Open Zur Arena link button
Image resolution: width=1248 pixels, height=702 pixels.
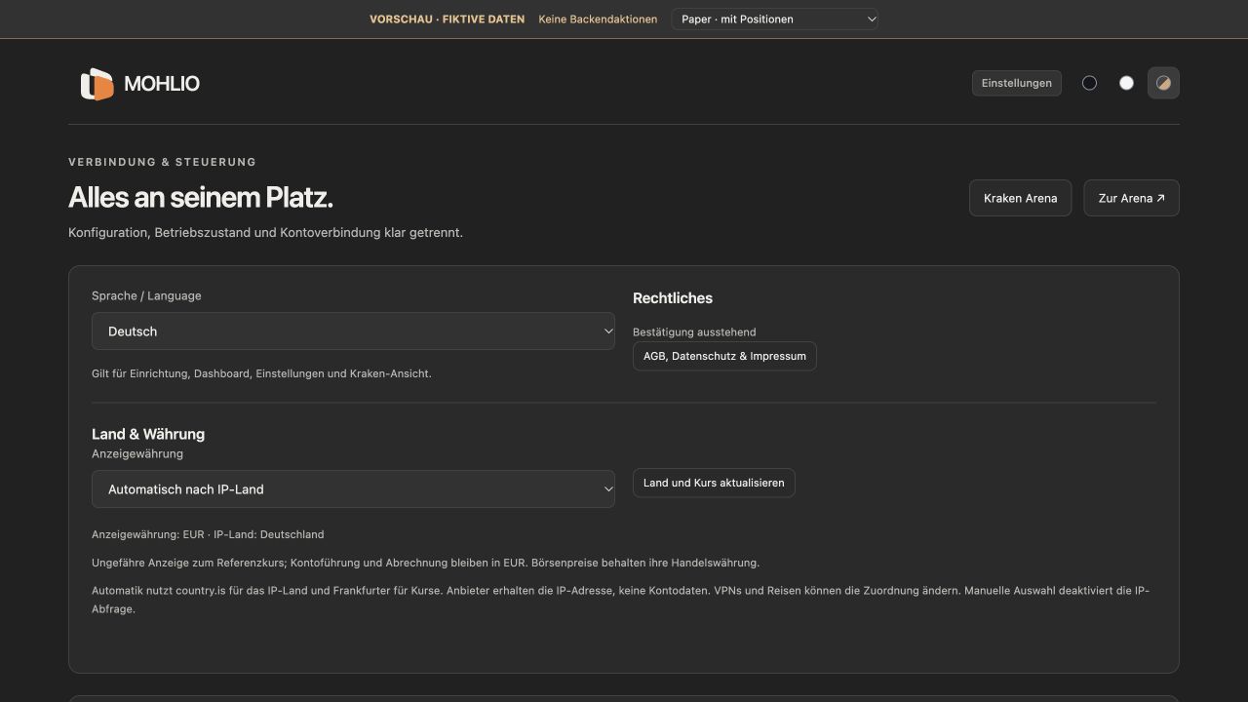pyautogui.click(x=1131, y=198)
